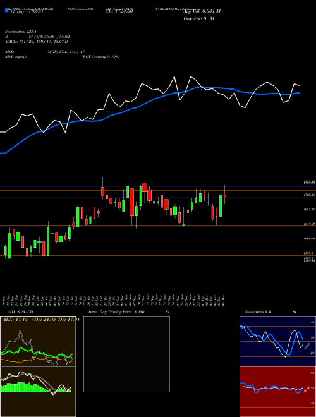The width and height of the screenshot is (316, 417).
Task: Click the CL: 1724.50 closing price text
Action: coord(119,11)
